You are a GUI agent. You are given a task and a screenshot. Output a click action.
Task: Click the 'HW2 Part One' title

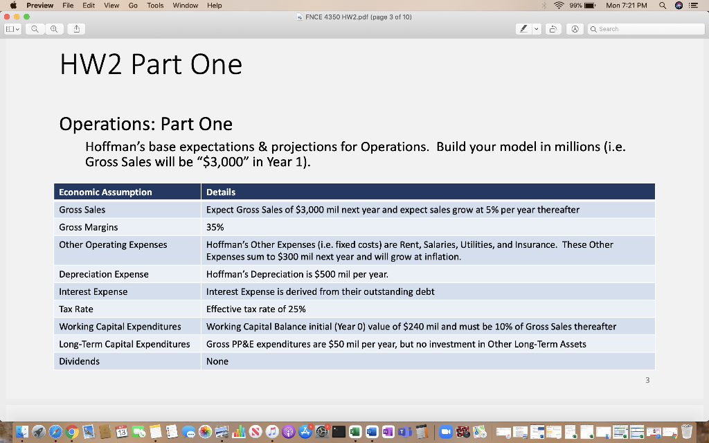[151, 64]
